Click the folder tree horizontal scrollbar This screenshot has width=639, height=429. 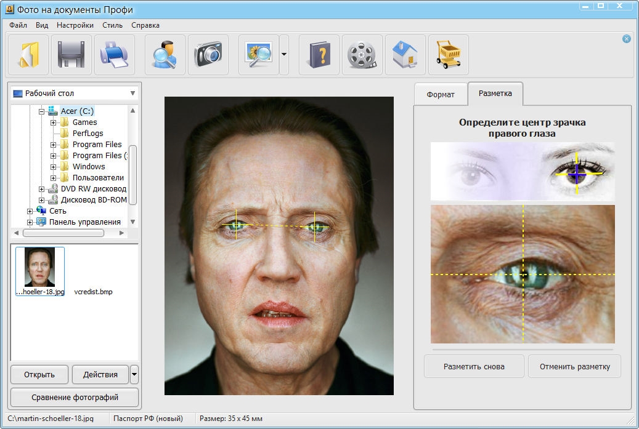click(x=64, y=233)
